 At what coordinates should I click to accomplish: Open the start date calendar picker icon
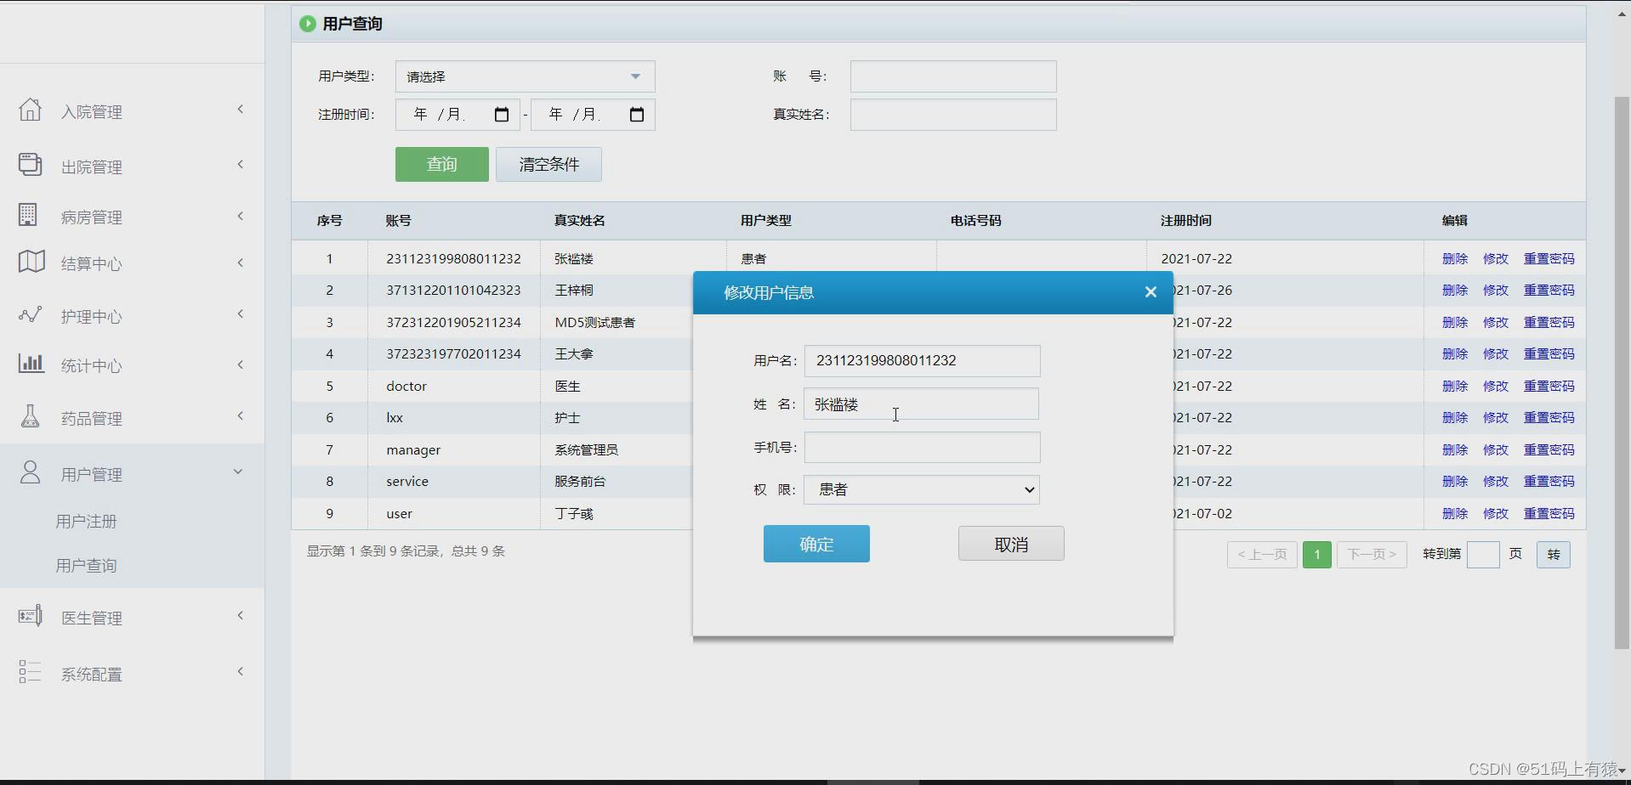(502, 115)
